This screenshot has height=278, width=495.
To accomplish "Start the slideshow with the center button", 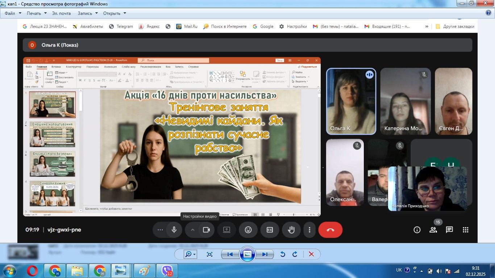I will click(x=247, y=254).
